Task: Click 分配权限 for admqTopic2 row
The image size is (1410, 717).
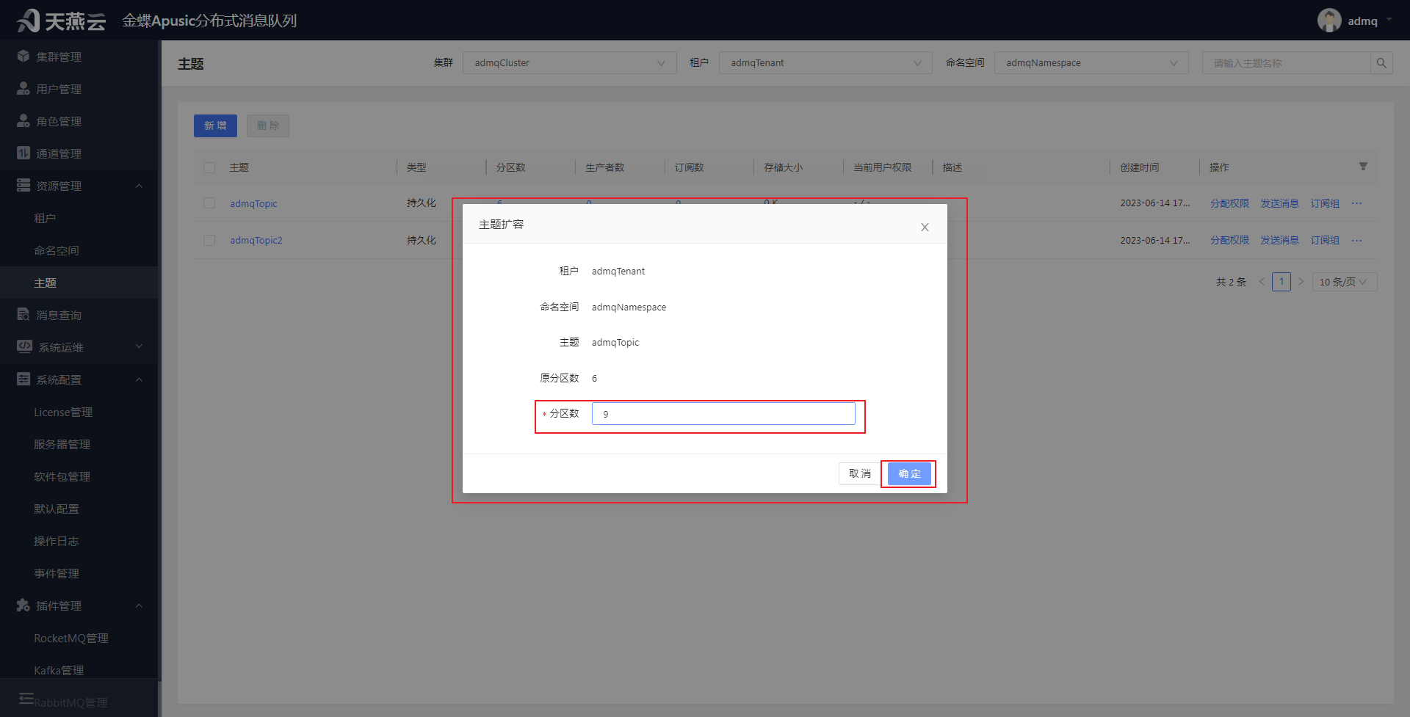Action: click(1229, 241)
